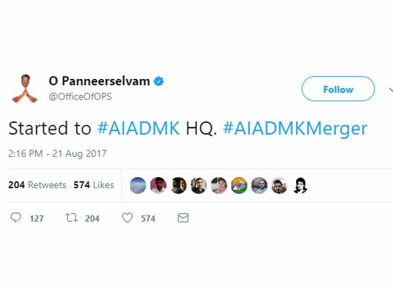
Task: Click the last black-and-white liker avatar
Action: [x=299, y=186]
